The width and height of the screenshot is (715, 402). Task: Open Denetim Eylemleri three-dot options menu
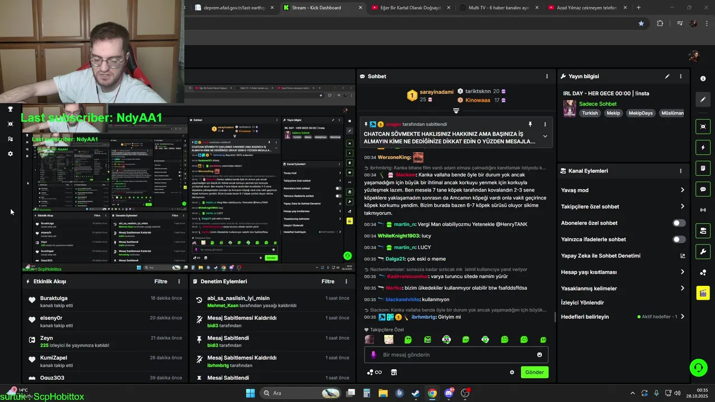point(347,281)
